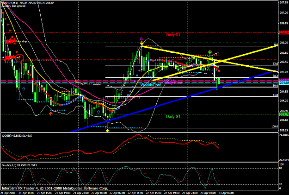The image size is (289, 195).
Task: Click the red Daily R1 price tag
Action: tap(284, 33)
